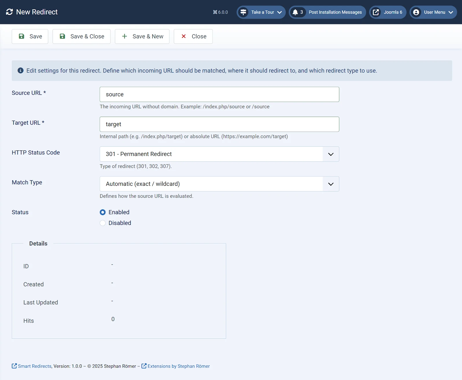Click the Save & Close button
This screenshot has width=462, height=380.
(x=81, y=36)
